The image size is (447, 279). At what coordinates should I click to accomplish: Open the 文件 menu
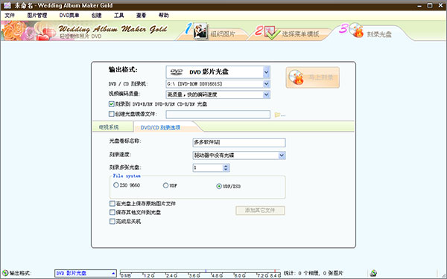(10, 16)
